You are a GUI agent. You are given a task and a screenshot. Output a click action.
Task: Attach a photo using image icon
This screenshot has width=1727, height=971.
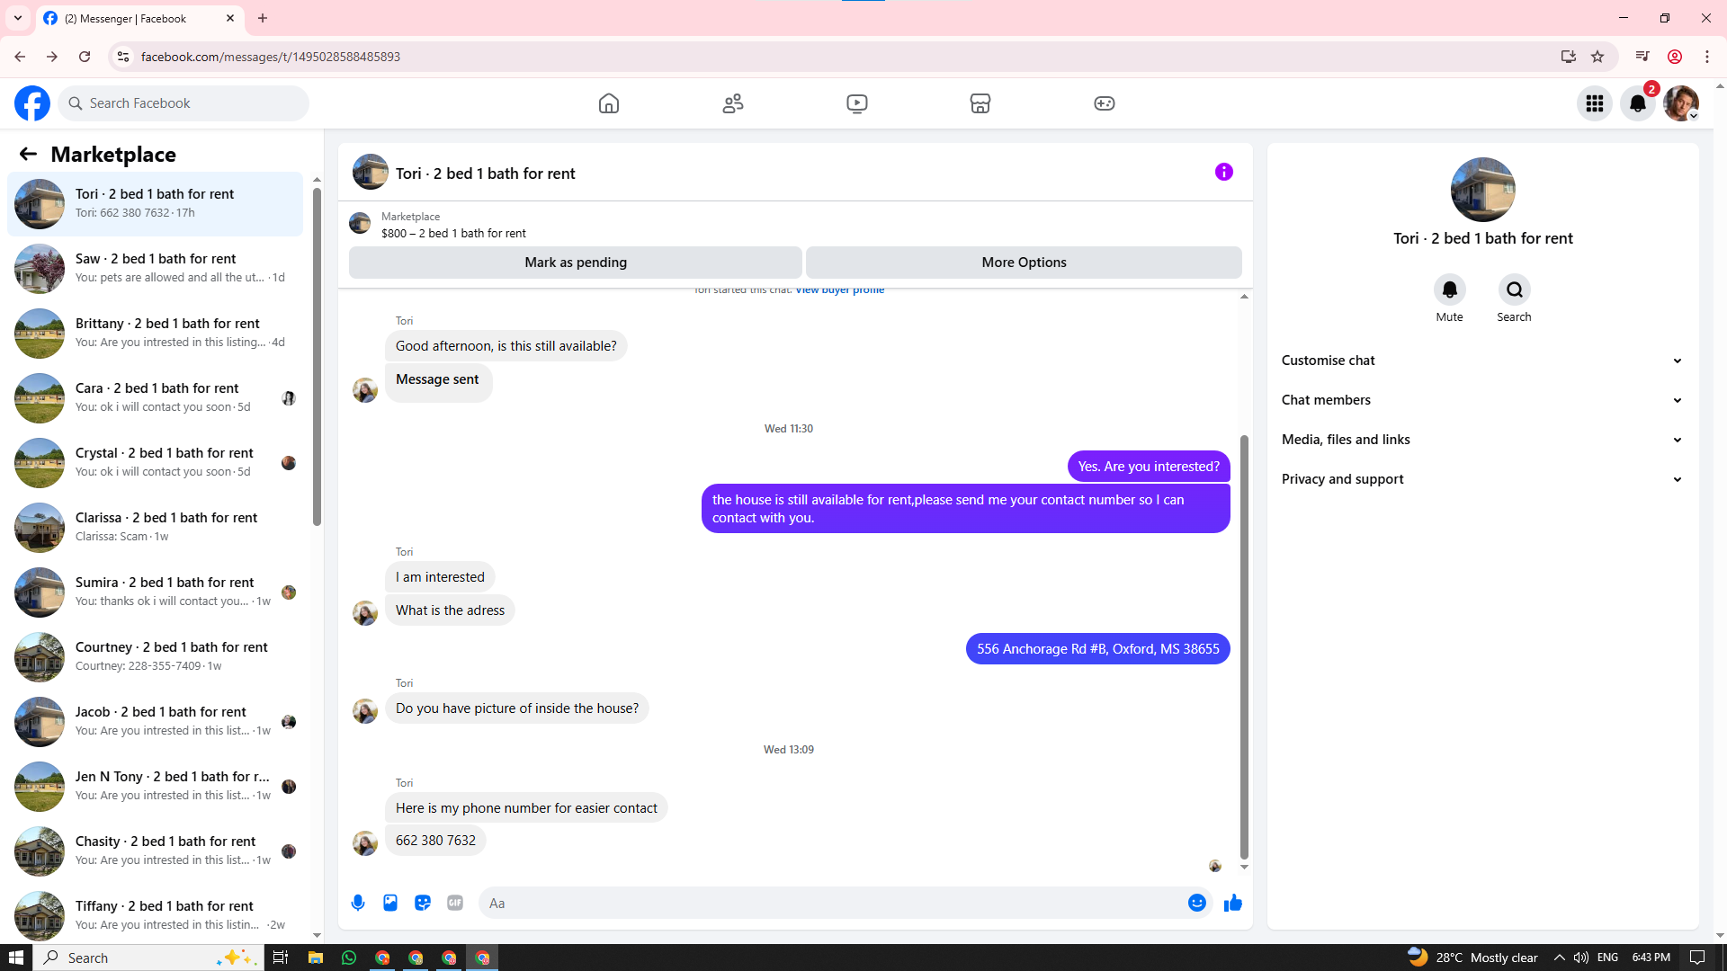tap(390, 903)
